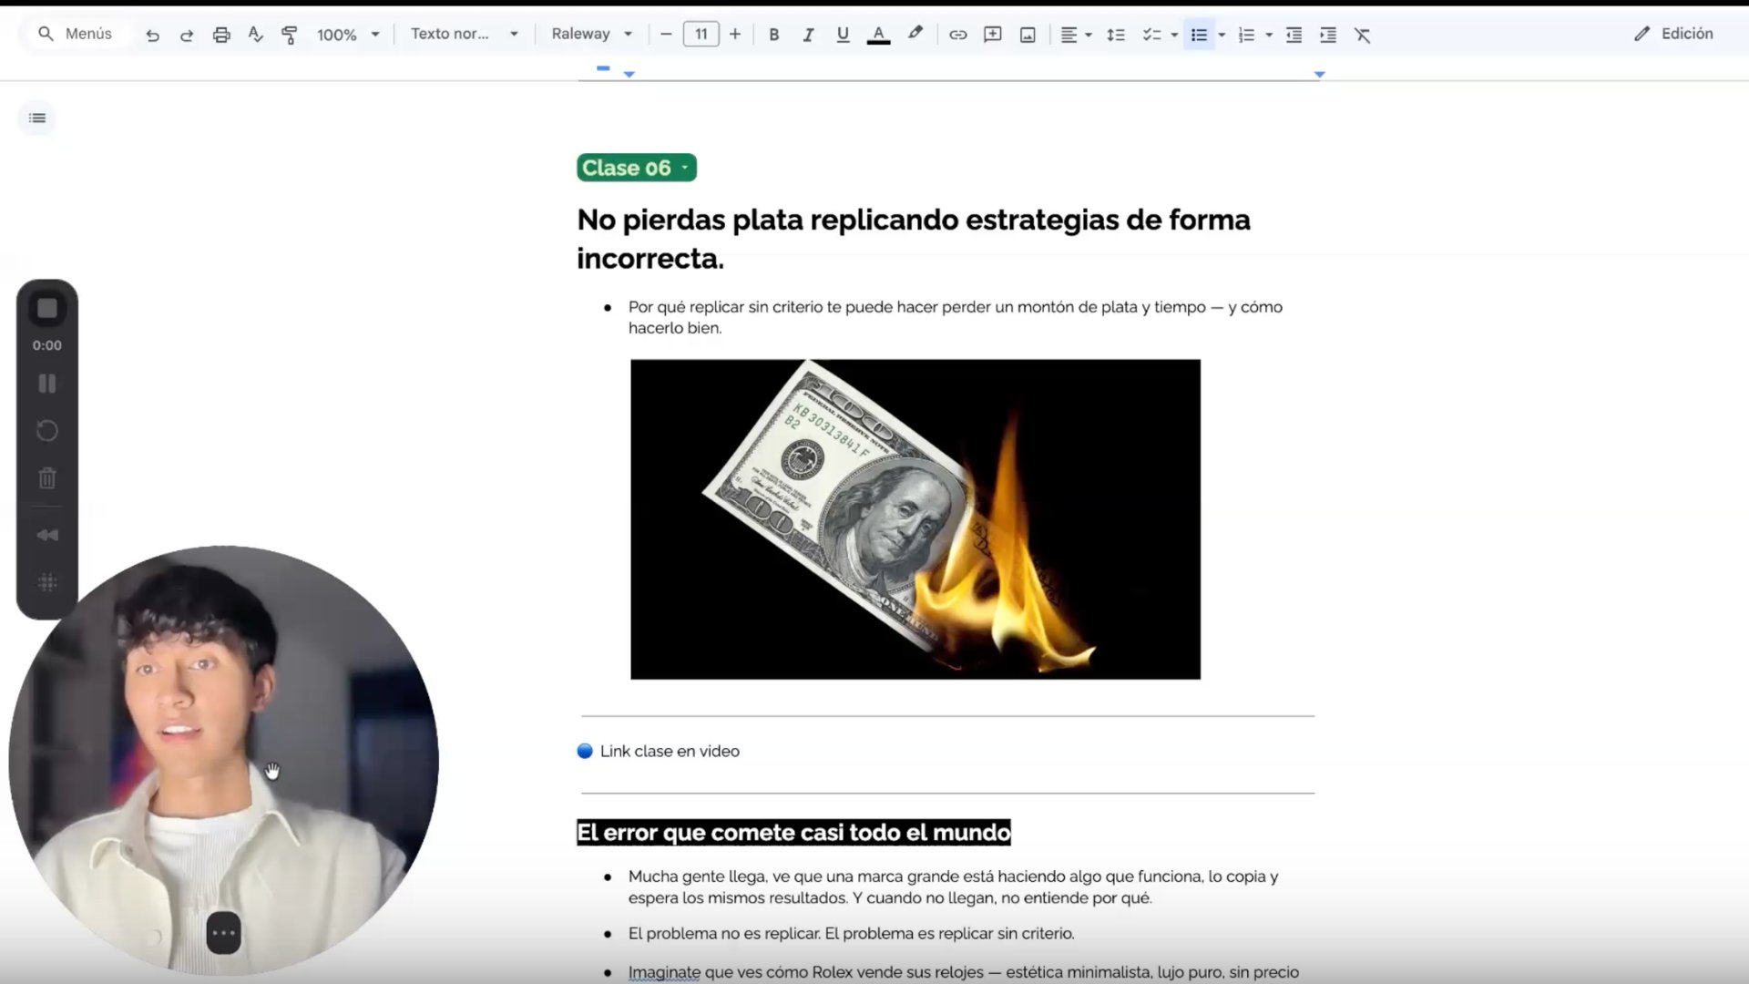Click the grid handle on the recorder panel
1749x984 pixels.
coord(47,583)
